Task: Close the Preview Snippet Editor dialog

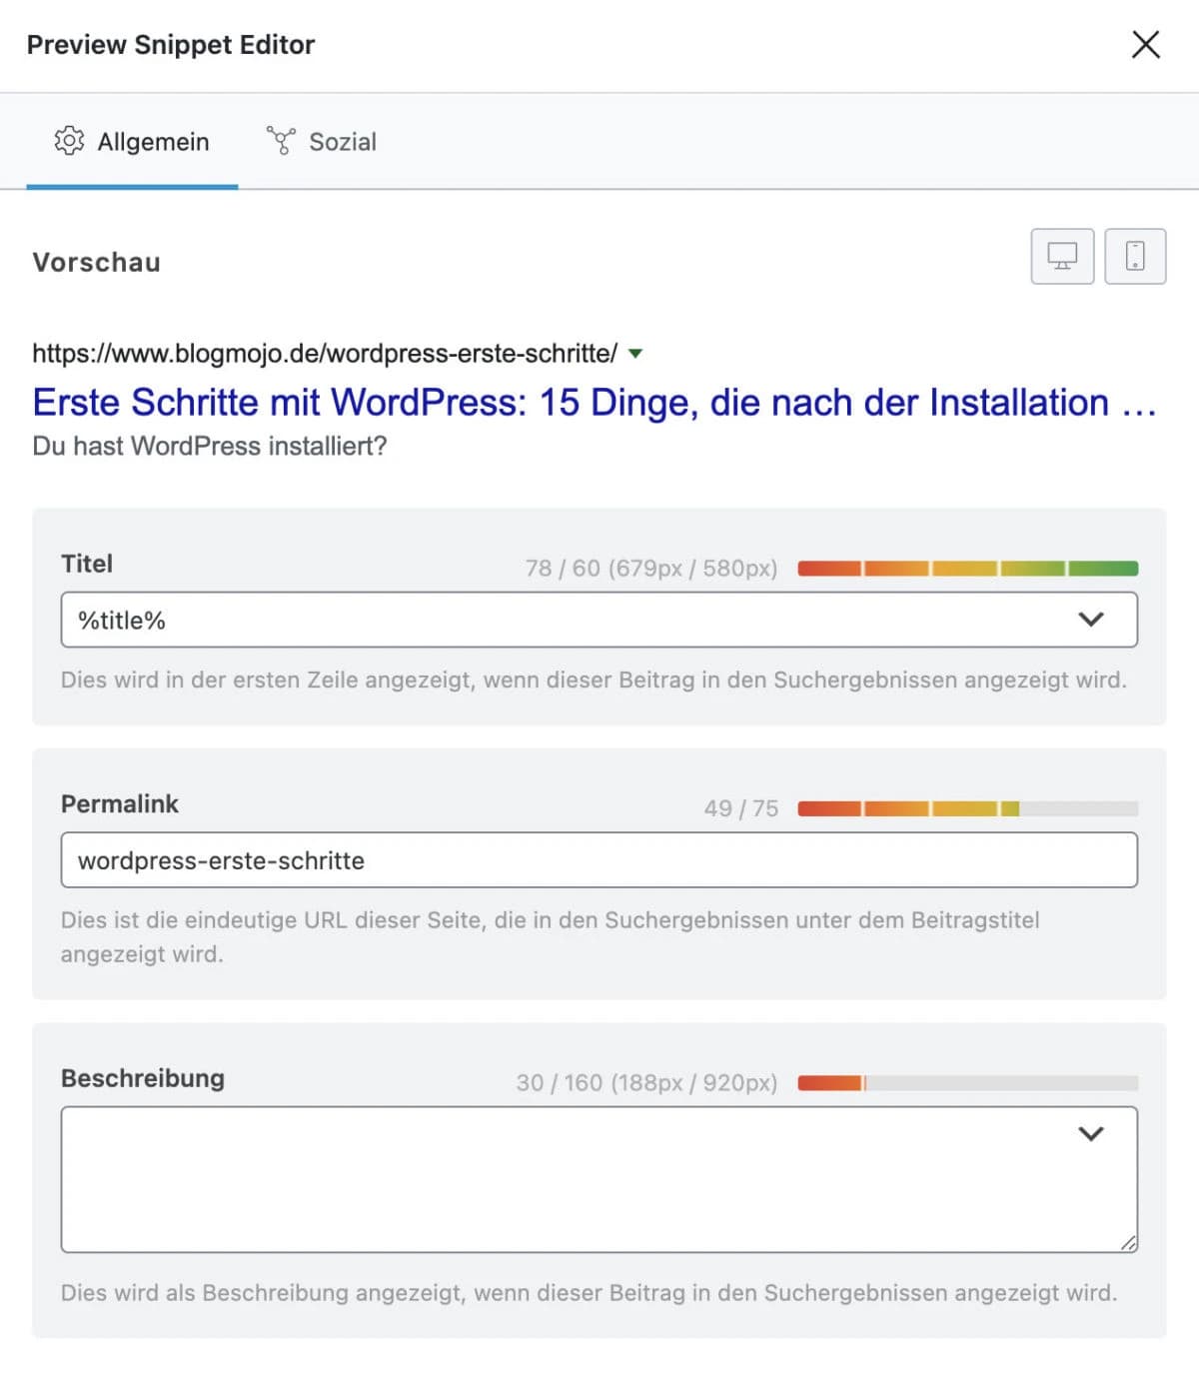Action: tap(1145, 45)
